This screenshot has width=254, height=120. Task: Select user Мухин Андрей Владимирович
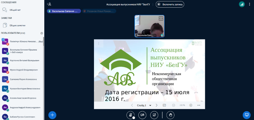(22, 70)
